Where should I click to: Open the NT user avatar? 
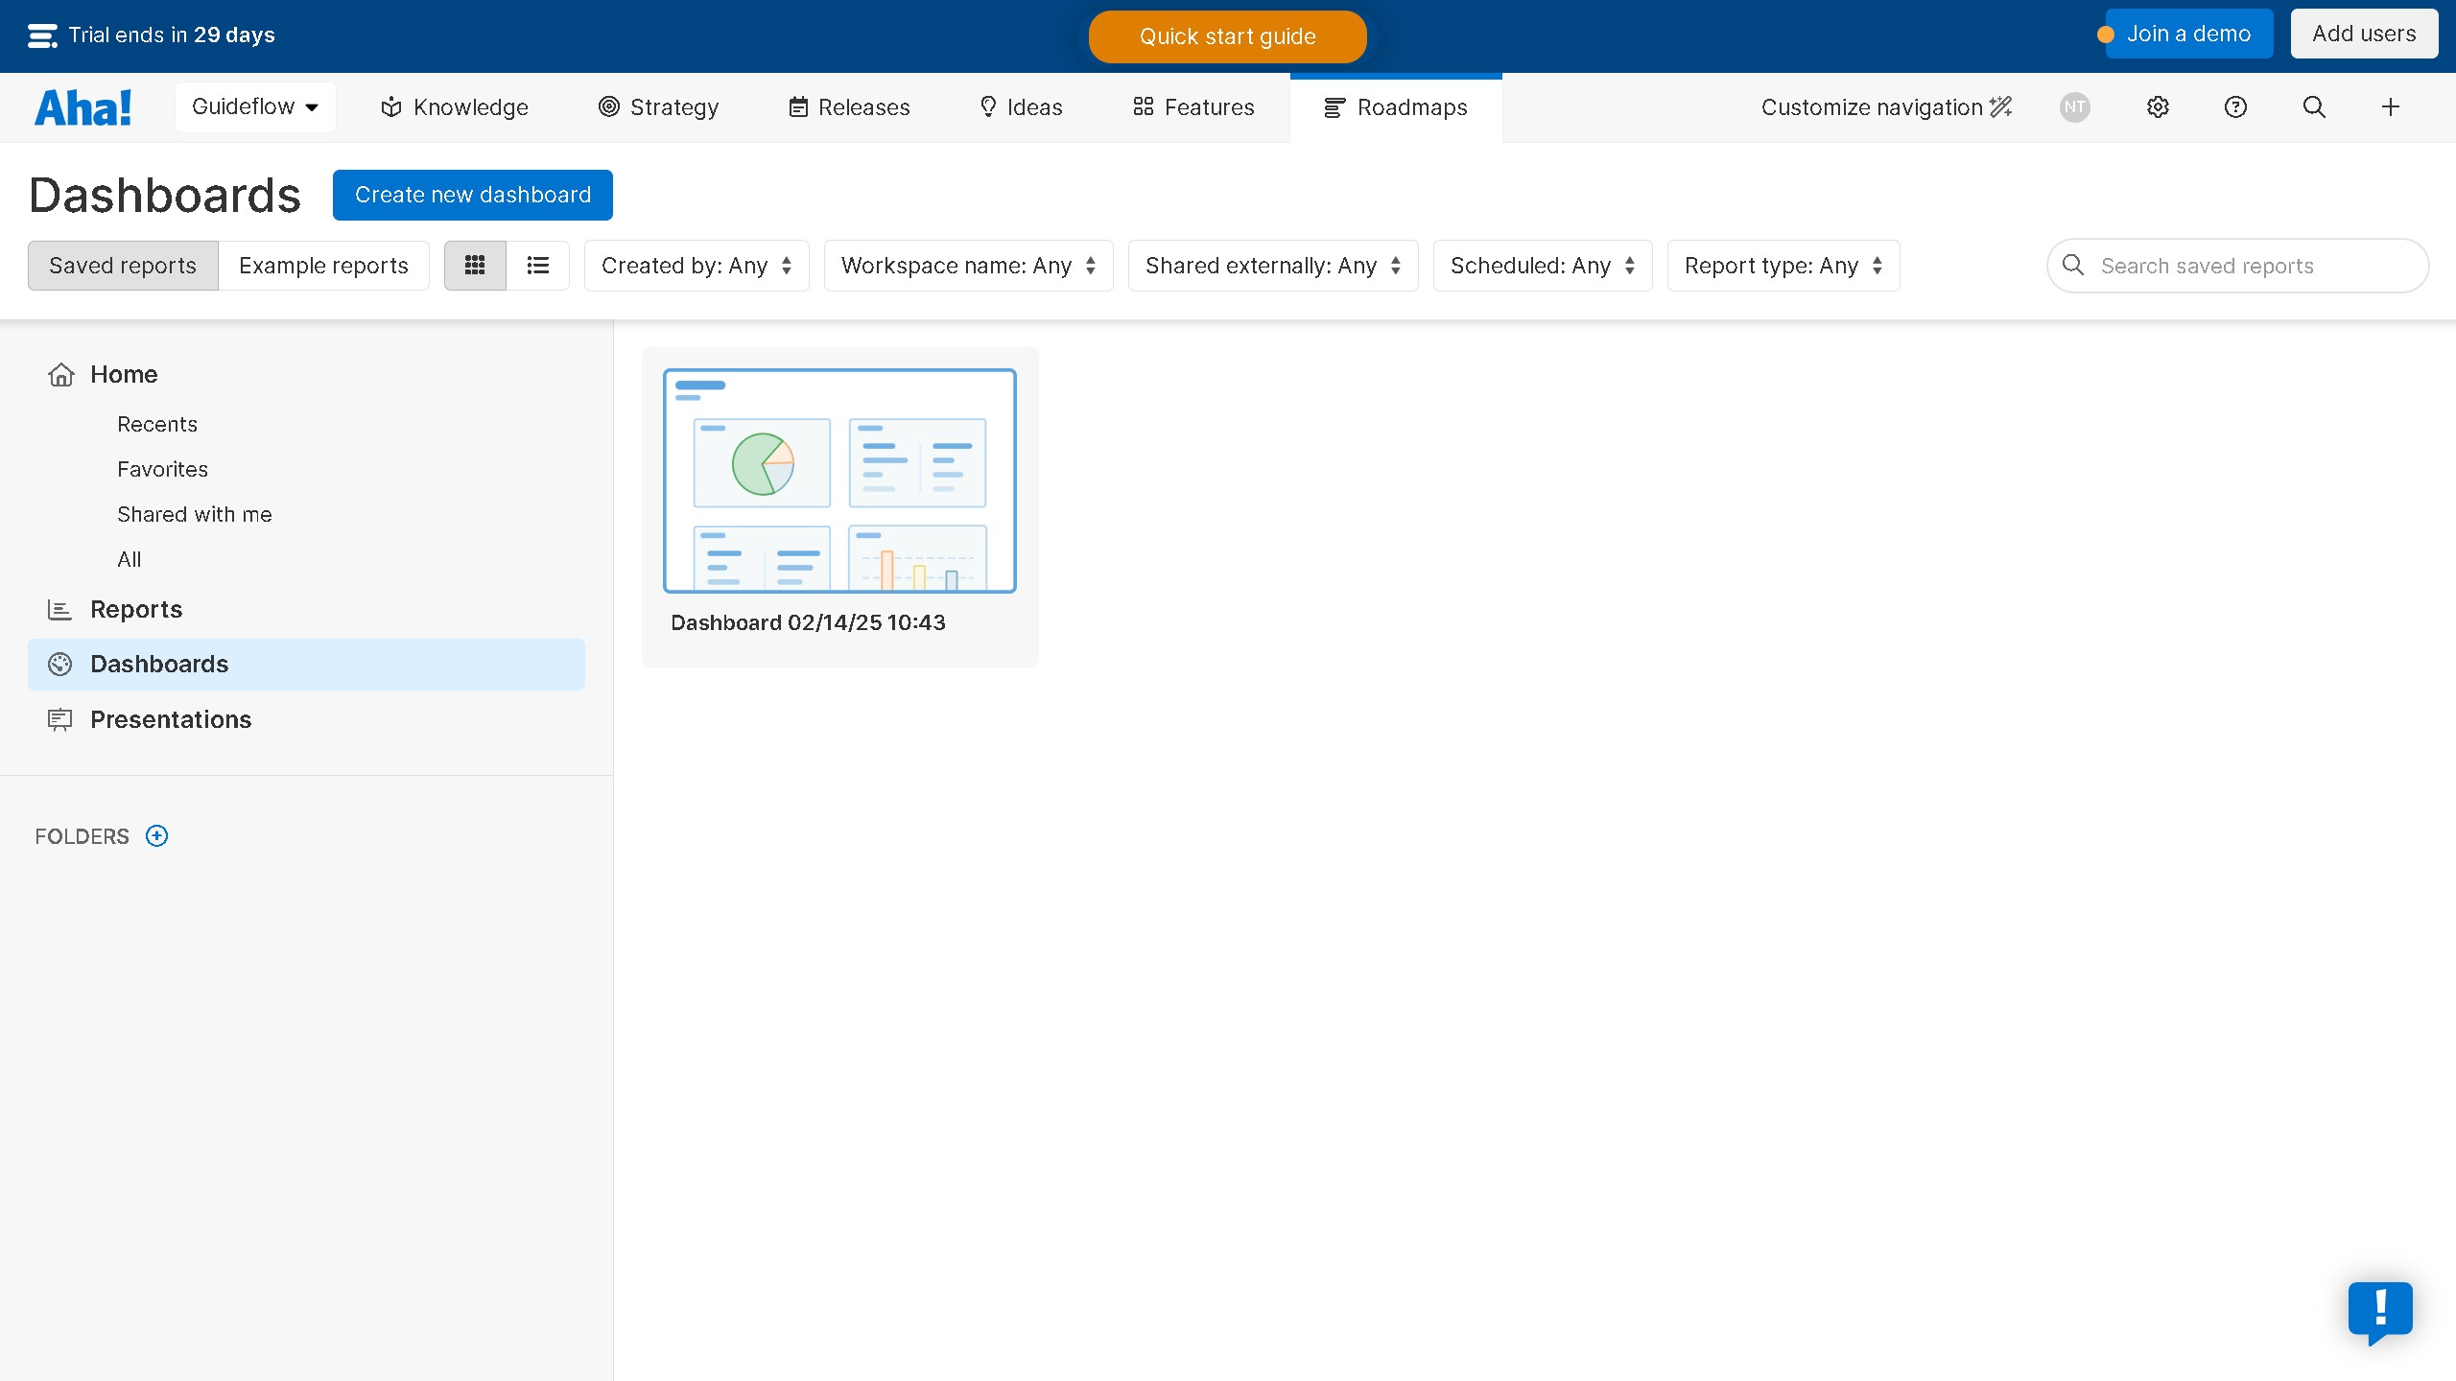tap(2074, 107)
